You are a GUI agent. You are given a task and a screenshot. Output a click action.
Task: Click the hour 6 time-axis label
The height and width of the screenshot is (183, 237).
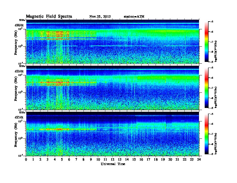69,160
